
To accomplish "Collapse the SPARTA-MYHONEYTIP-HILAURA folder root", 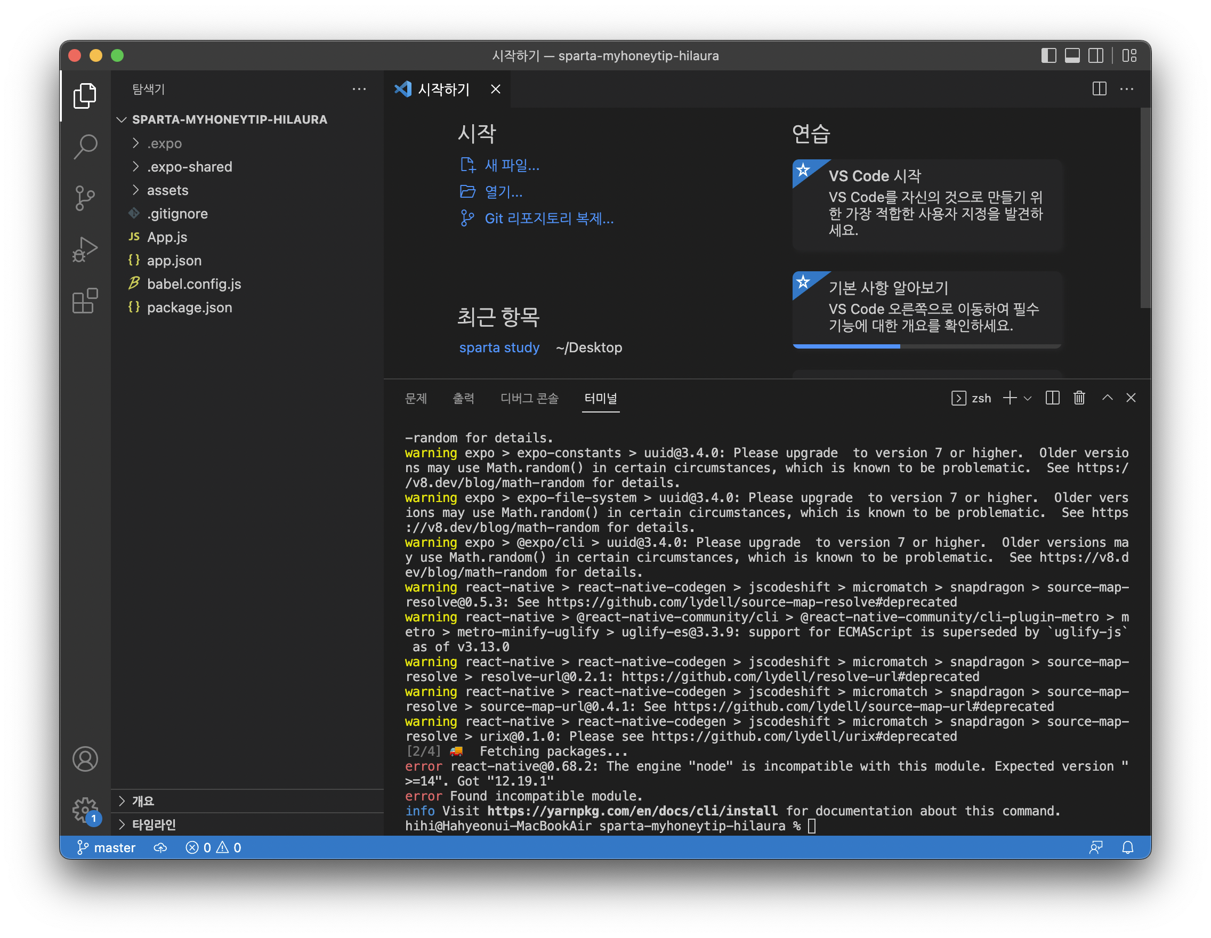I will click(x=247, y=120).
